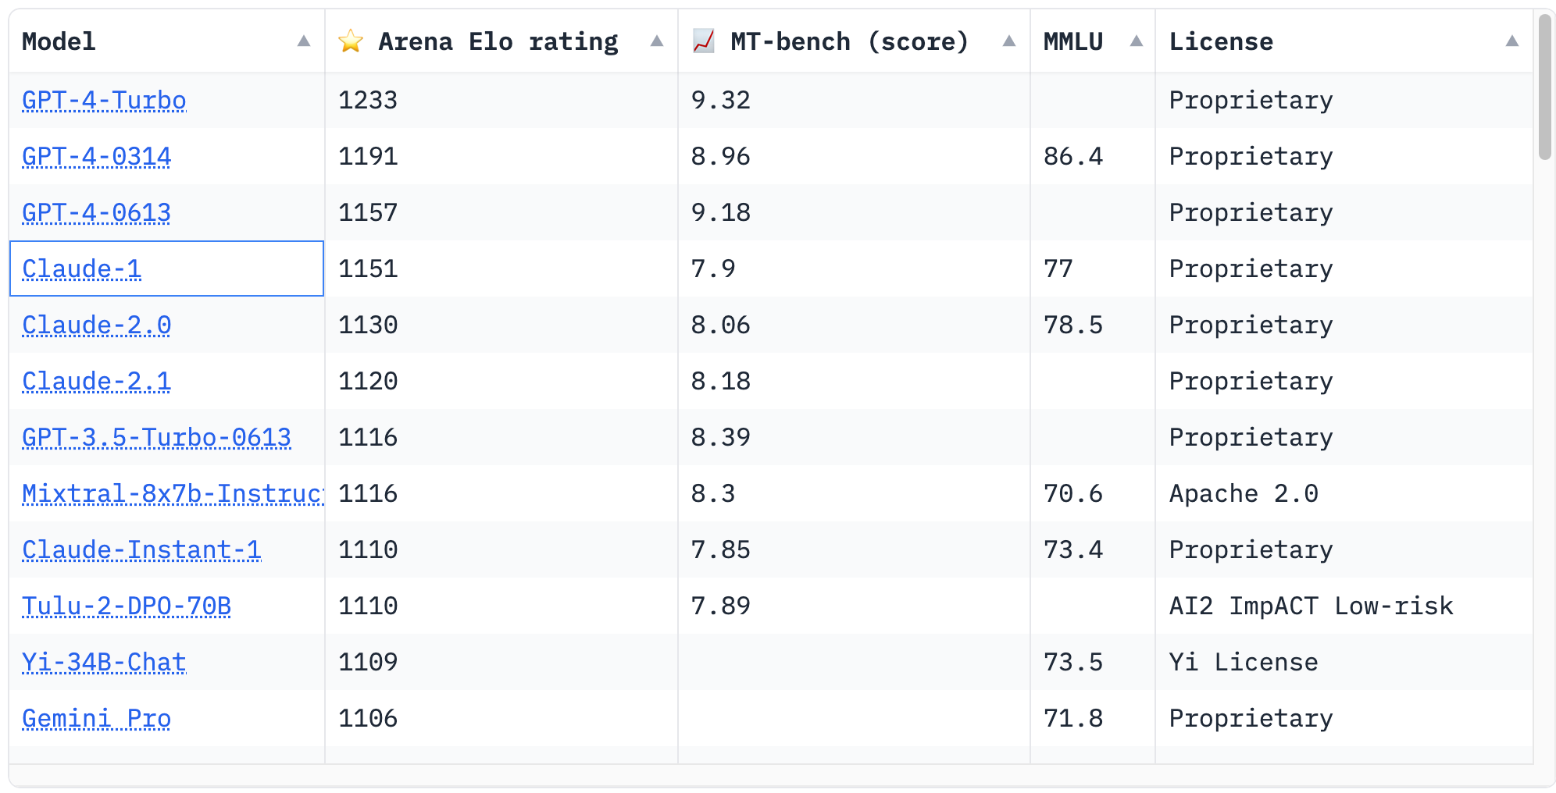
Task: Click the License column header text
Action: 1221,41
